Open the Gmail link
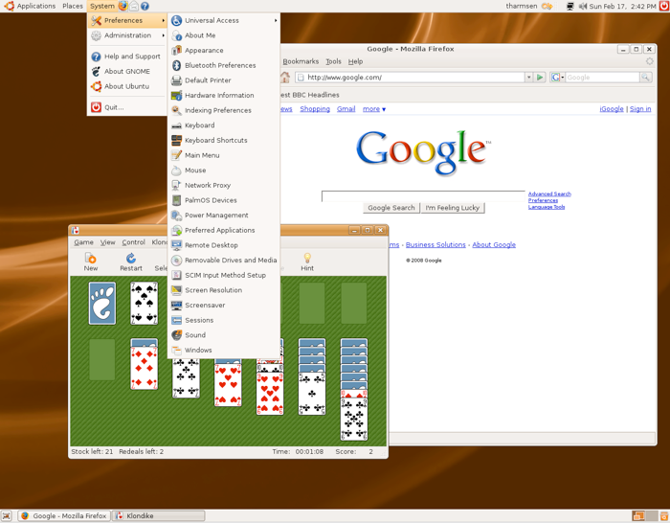This screenshot has width=670, height=523. click(346, 109)
